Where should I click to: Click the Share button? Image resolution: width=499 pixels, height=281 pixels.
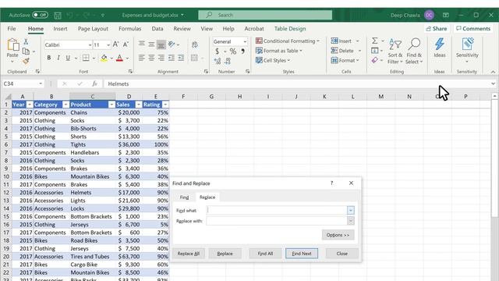pyautogui.click(x=437, y=29)
